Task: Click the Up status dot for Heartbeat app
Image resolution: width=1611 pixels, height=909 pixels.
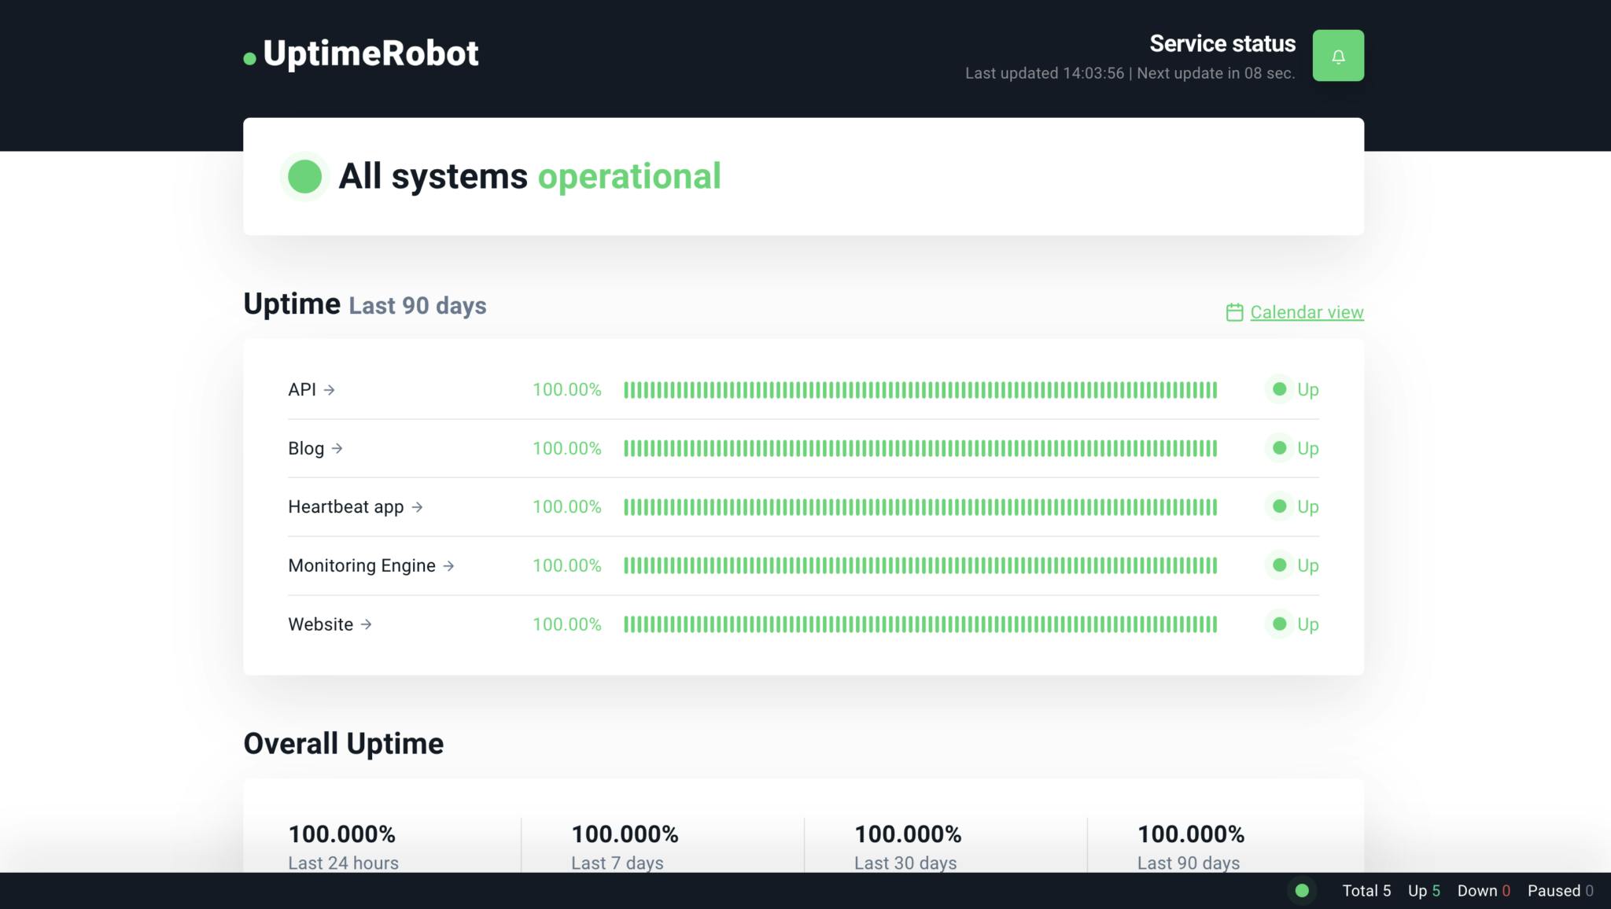Action: point(1280,507)
